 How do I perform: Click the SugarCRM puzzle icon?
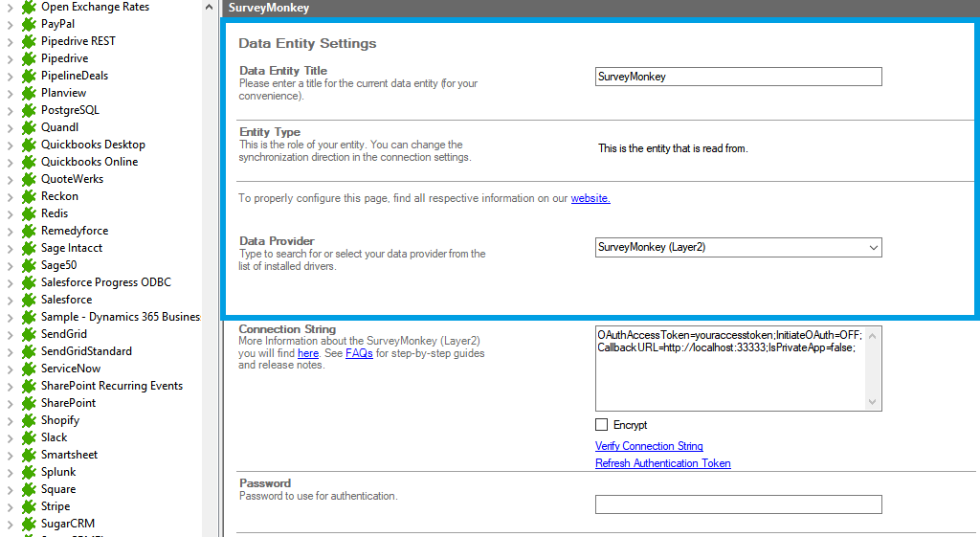(29, 524)
